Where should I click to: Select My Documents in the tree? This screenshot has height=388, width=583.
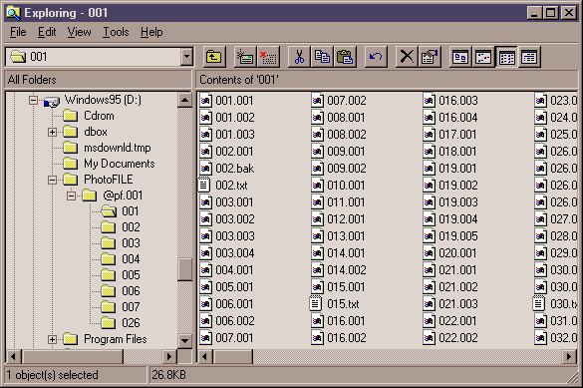pyautogui.click(x=109, y=164)
